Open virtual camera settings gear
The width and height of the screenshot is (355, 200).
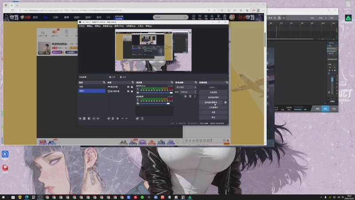coord(225,102)
